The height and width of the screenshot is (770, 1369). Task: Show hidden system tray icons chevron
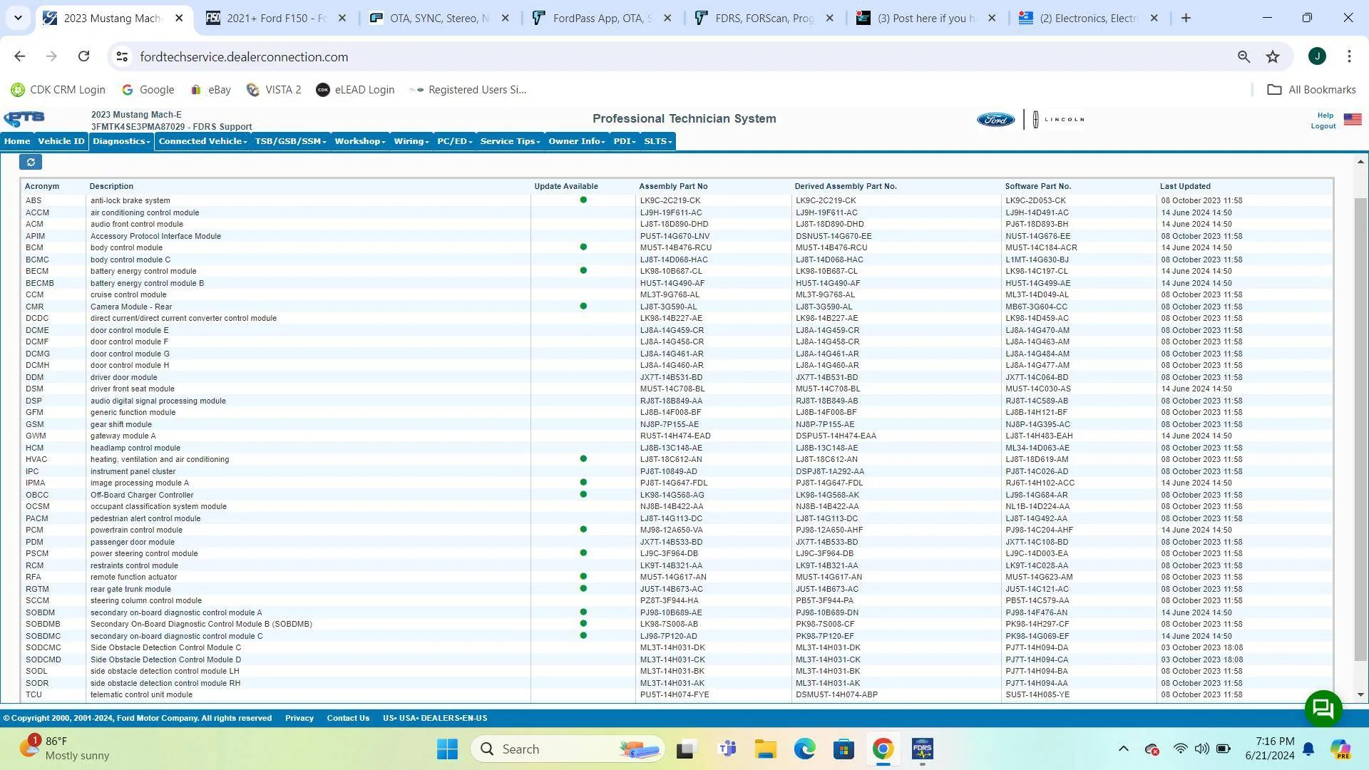click(1123, 749)
